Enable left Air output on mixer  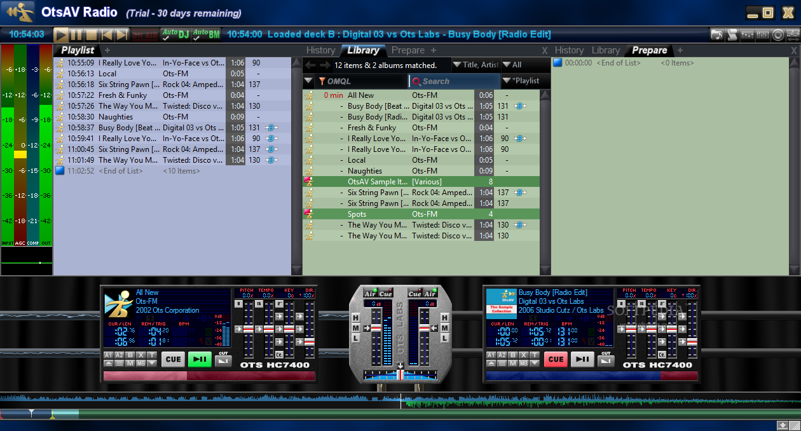coord(369,294)
